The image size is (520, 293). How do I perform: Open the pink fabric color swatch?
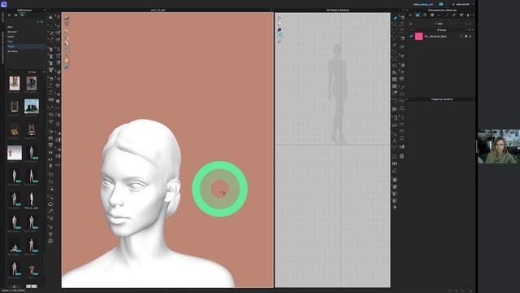419,36
